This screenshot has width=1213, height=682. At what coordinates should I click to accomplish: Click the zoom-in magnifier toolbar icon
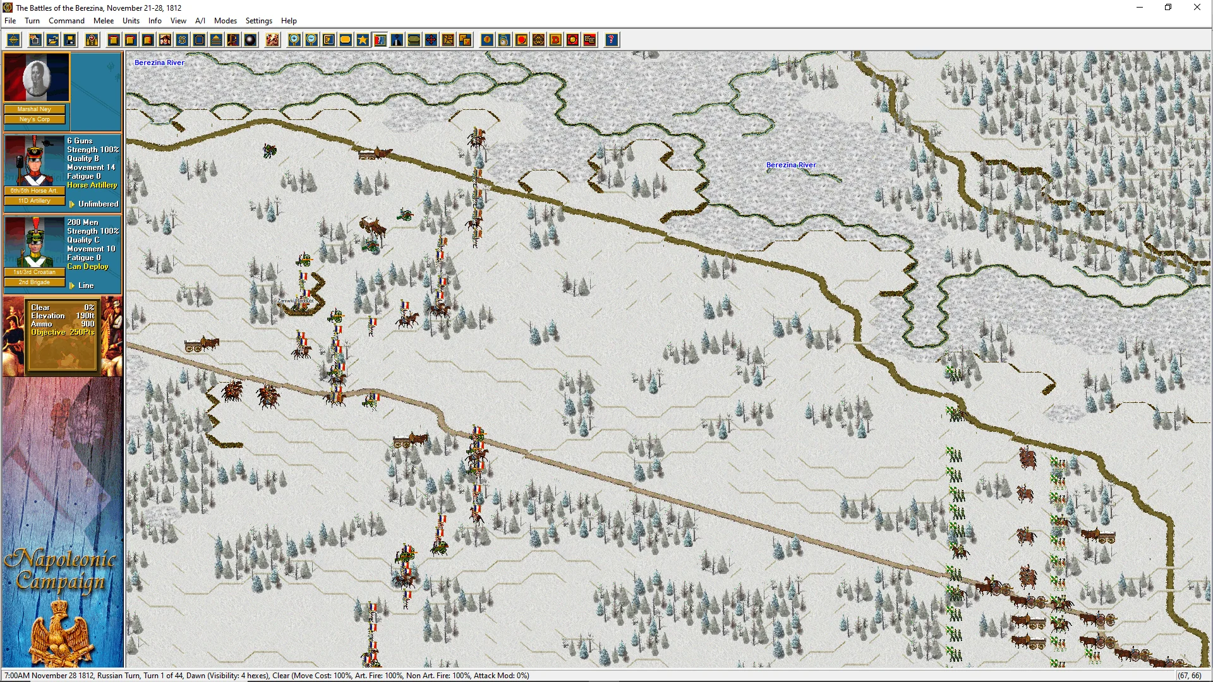294,40
